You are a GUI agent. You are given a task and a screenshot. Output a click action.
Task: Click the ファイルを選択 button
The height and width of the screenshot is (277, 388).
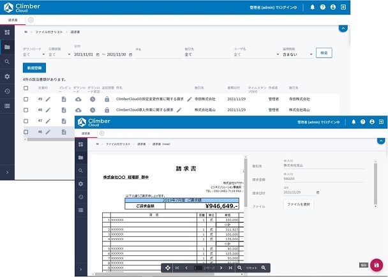click(x=299, y=204)
